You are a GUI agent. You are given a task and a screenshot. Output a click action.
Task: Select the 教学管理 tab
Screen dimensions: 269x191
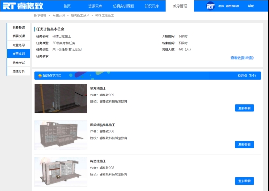(x=180, y=6)
